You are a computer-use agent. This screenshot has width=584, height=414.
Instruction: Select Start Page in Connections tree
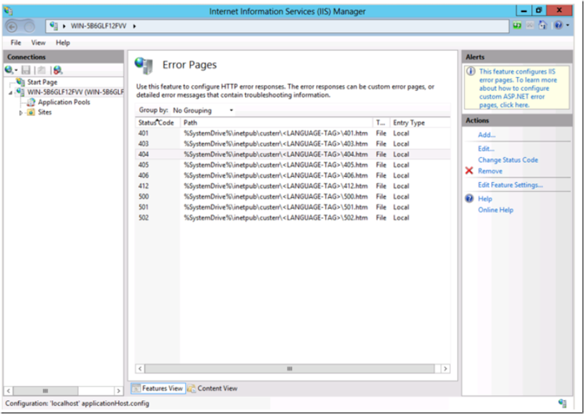click(x=42, y=82)
